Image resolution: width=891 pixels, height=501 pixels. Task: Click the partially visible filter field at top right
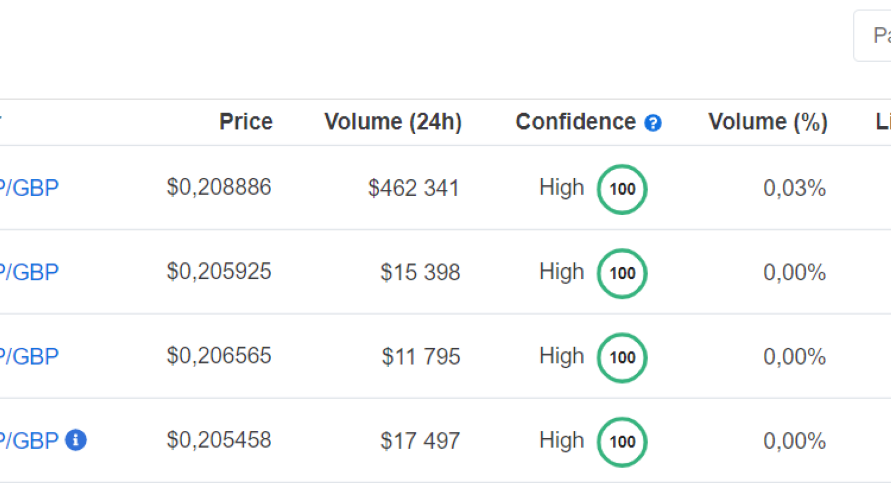873,36
